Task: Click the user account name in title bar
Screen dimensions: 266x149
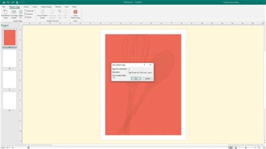Action: 231,2
